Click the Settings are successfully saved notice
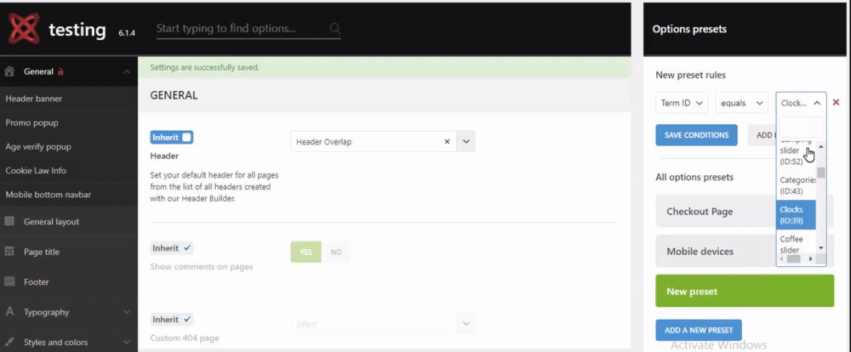This screenshot has width=851, height=352. coord(204,68)
